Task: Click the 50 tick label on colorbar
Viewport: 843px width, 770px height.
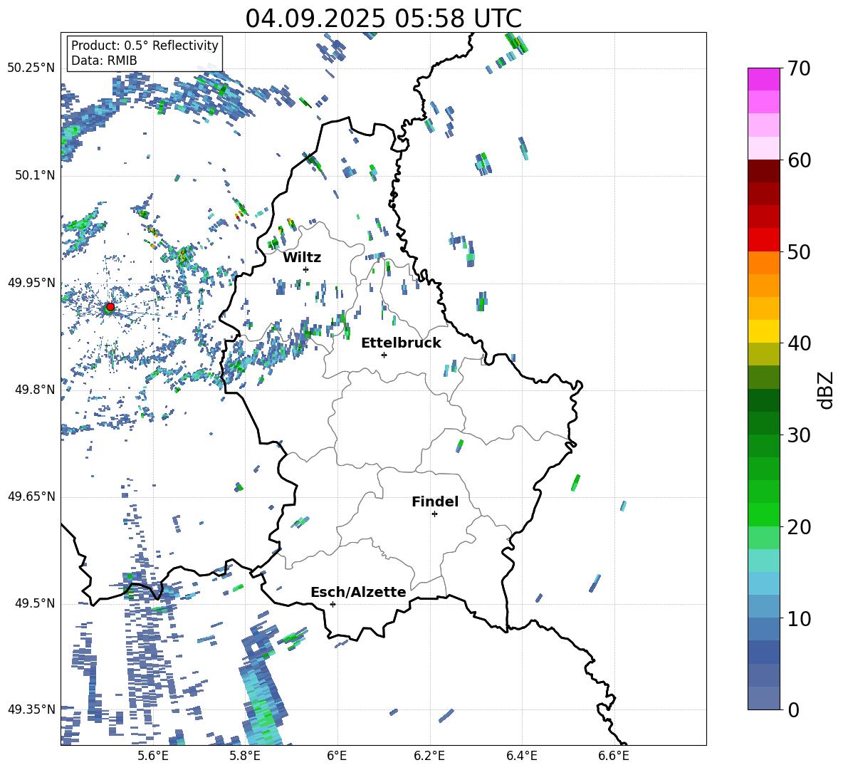Action: click(799, 251)
